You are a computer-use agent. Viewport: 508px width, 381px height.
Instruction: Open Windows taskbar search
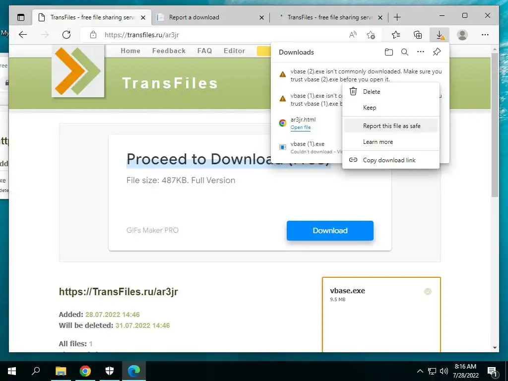(x=36, y=371)
